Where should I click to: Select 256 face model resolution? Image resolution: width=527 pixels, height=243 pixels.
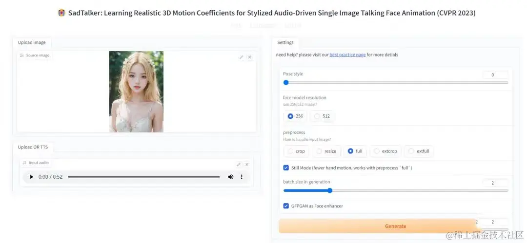click(295, 116)
